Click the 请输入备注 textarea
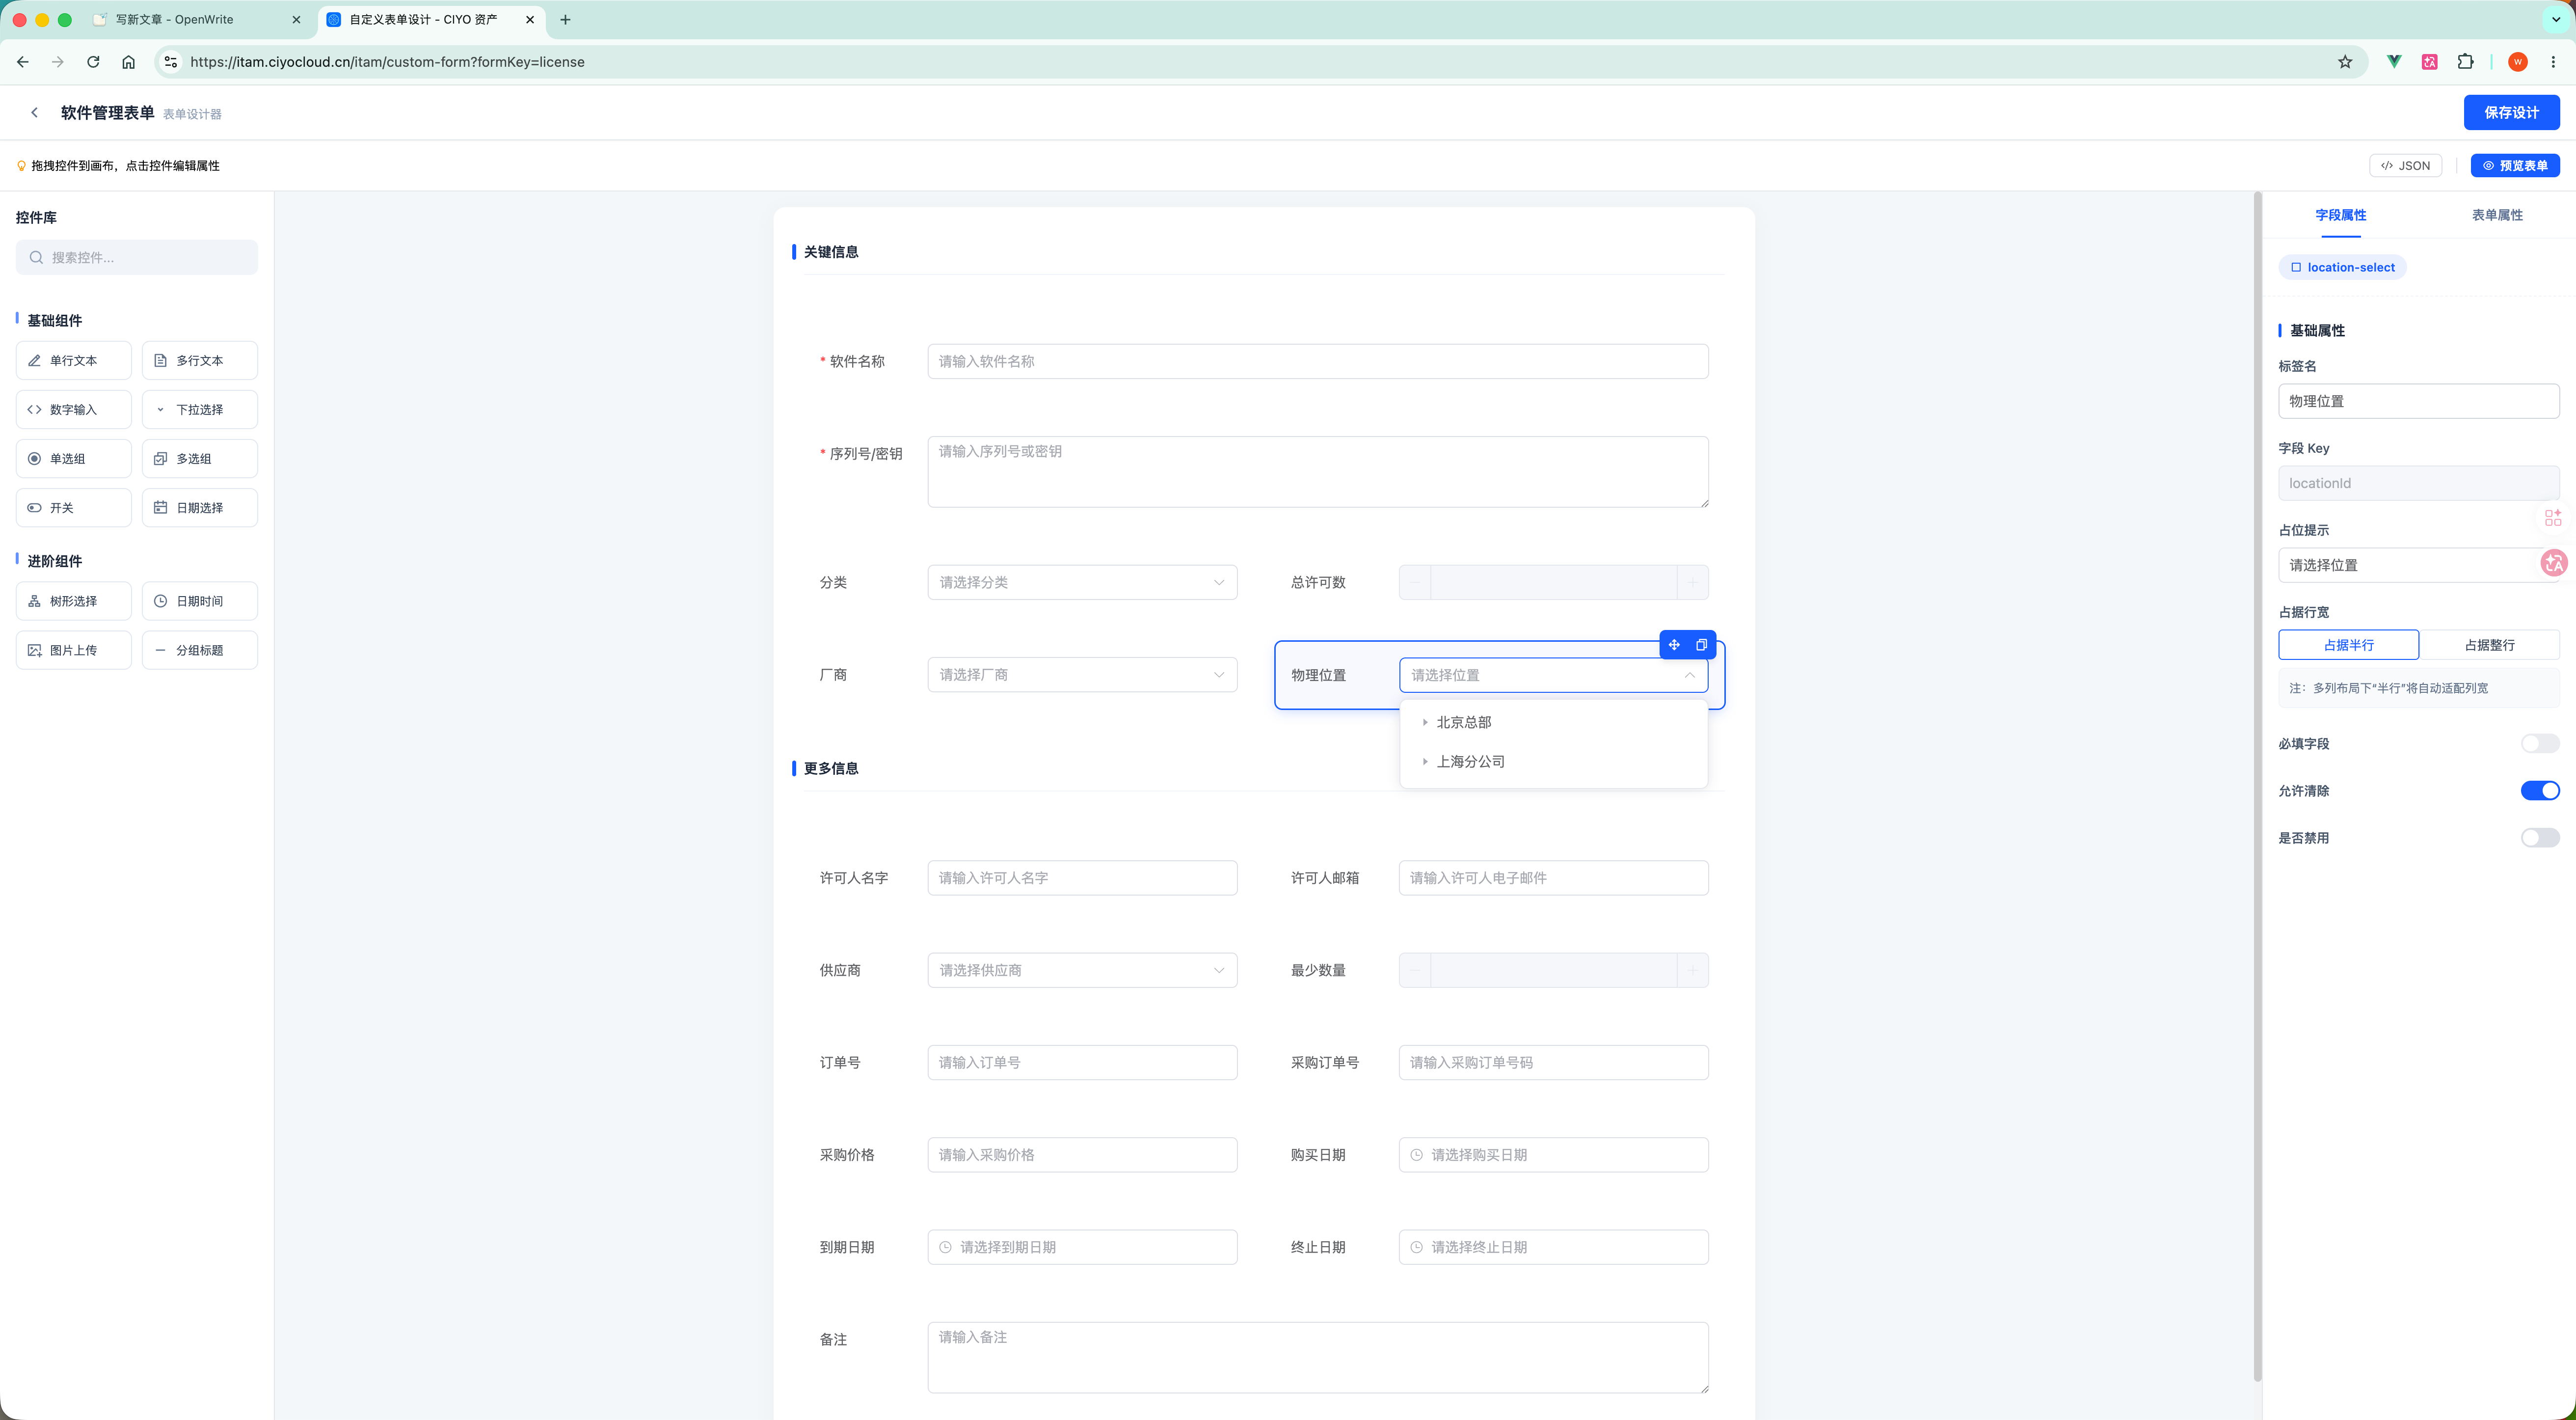2576x1420 pixels. 1318,1357
